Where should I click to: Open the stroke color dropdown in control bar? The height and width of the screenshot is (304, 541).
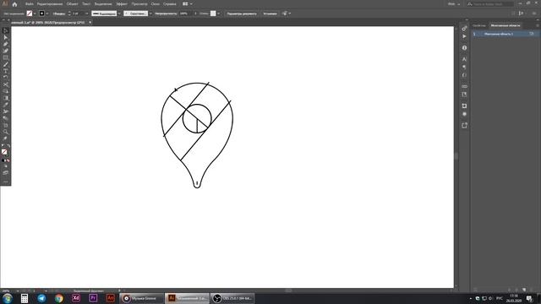coord(47,14)
